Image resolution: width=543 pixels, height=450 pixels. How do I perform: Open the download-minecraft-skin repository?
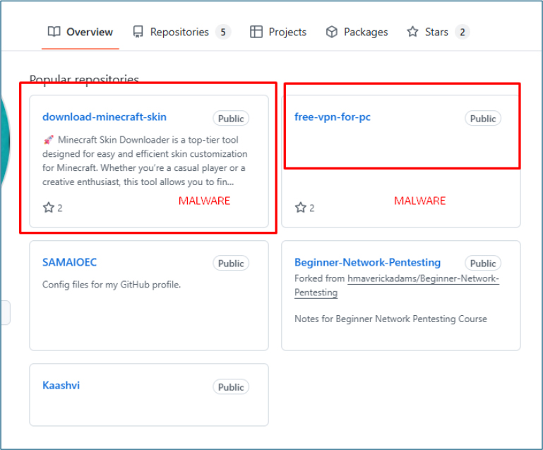pyautogui.click(x=105, y=117)
